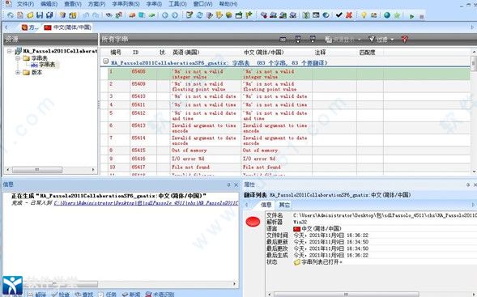Viewport: 477px width, 297px height.
Task: Click the blue globe toolbar icon
Action: (x=386, y=15)
